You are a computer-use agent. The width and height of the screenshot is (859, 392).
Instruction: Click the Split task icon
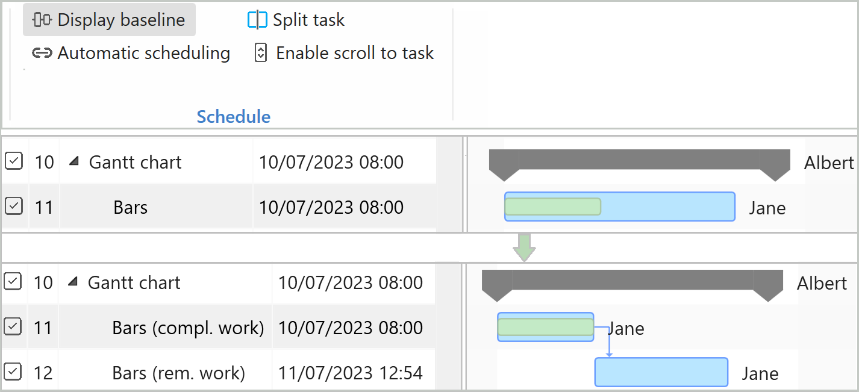pyautogui.click(x=257, y=20)
